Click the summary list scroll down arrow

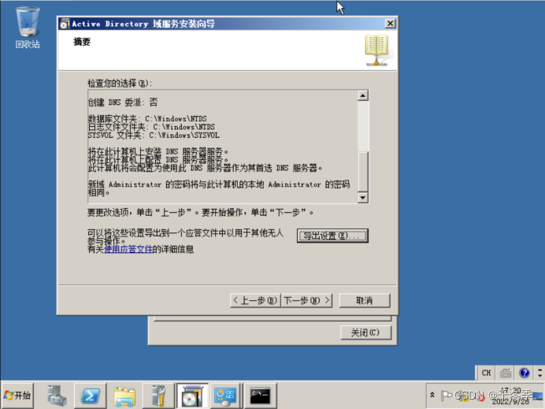362,198
